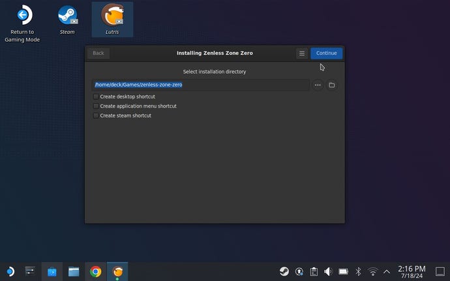Image resolution: width=450 pixels, height=281 pixels.
Task: Switch to the Lutris taskbar entry
Action: (x=117, y=271)
